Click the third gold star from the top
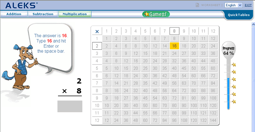Screen dimensions: 255x132 (x=234, y=79)
